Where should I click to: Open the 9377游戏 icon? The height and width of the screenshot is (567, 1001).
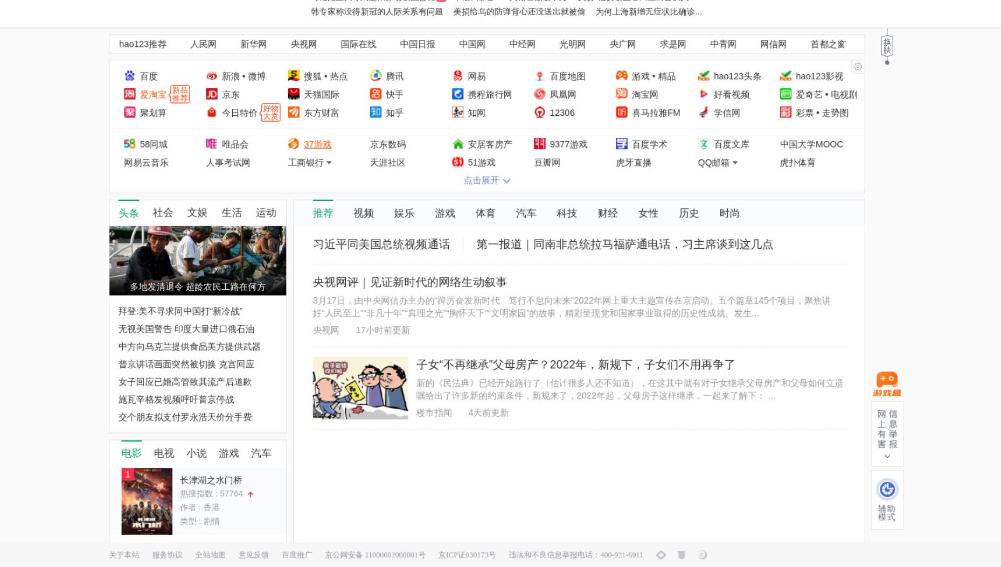coord(539,144)
